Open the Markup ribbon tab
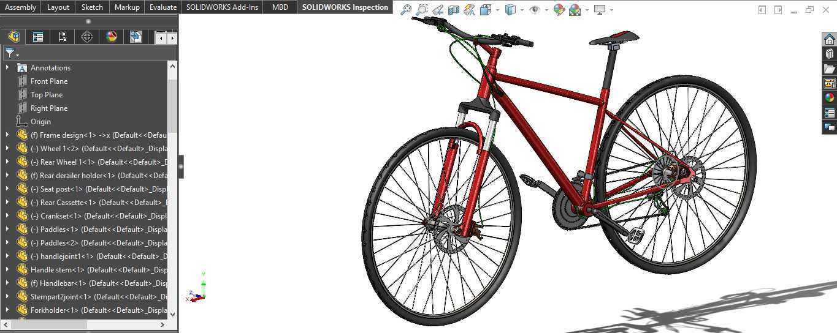837x333 pixels. 127,7
